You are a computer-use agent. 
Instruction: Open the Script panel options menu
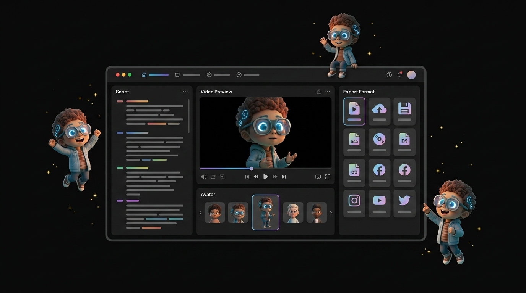coord(185,92)
